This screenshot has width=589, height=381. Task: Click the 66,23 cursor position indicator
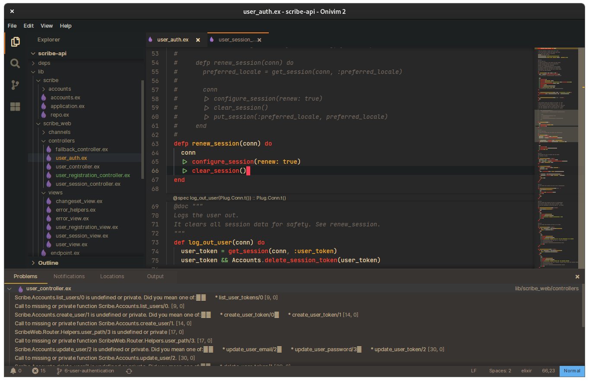[x=548, y=371]
